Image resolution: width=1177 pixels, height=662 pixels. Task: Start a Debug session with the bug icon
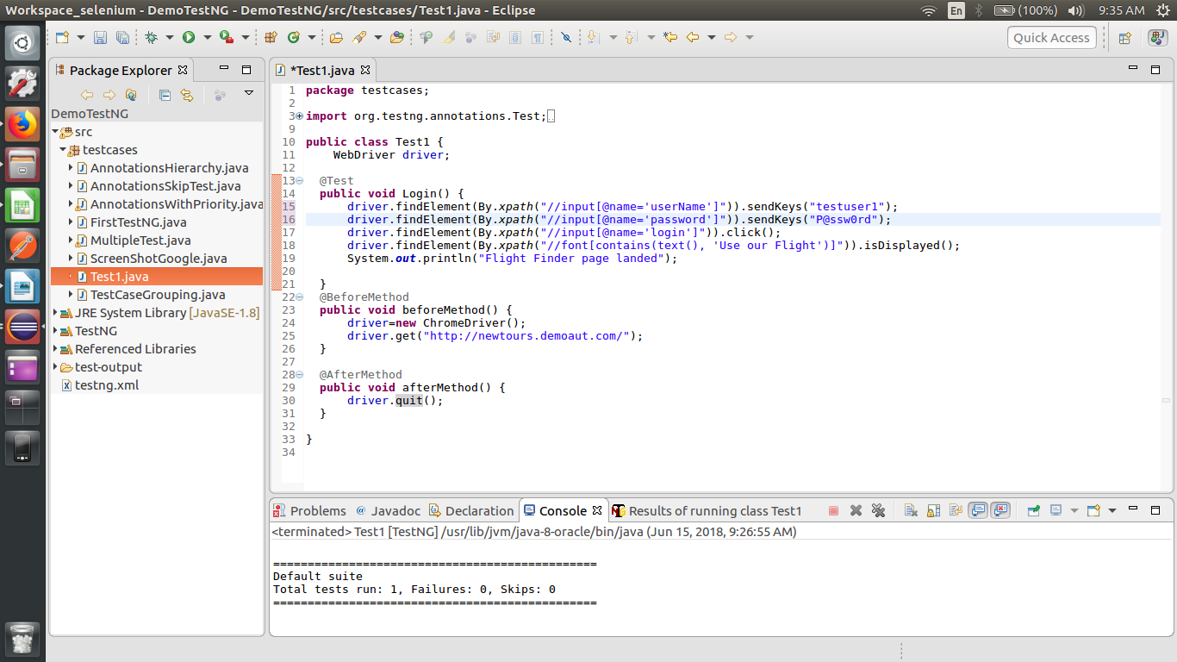[151, 37]
